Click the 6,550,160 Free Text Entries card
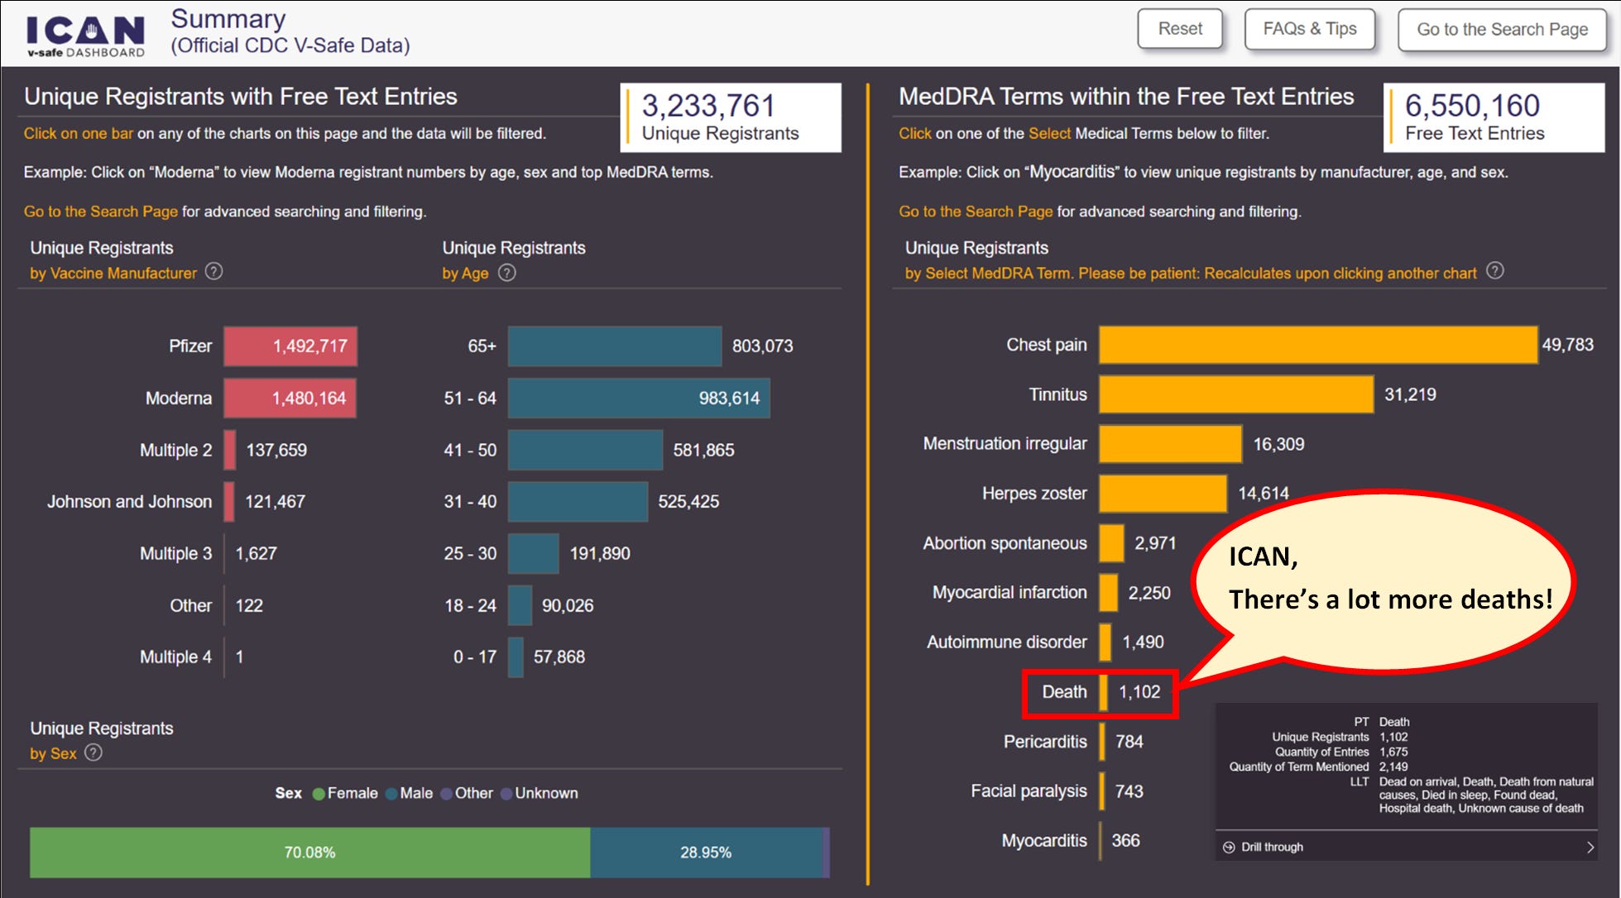 point(1494,117)
